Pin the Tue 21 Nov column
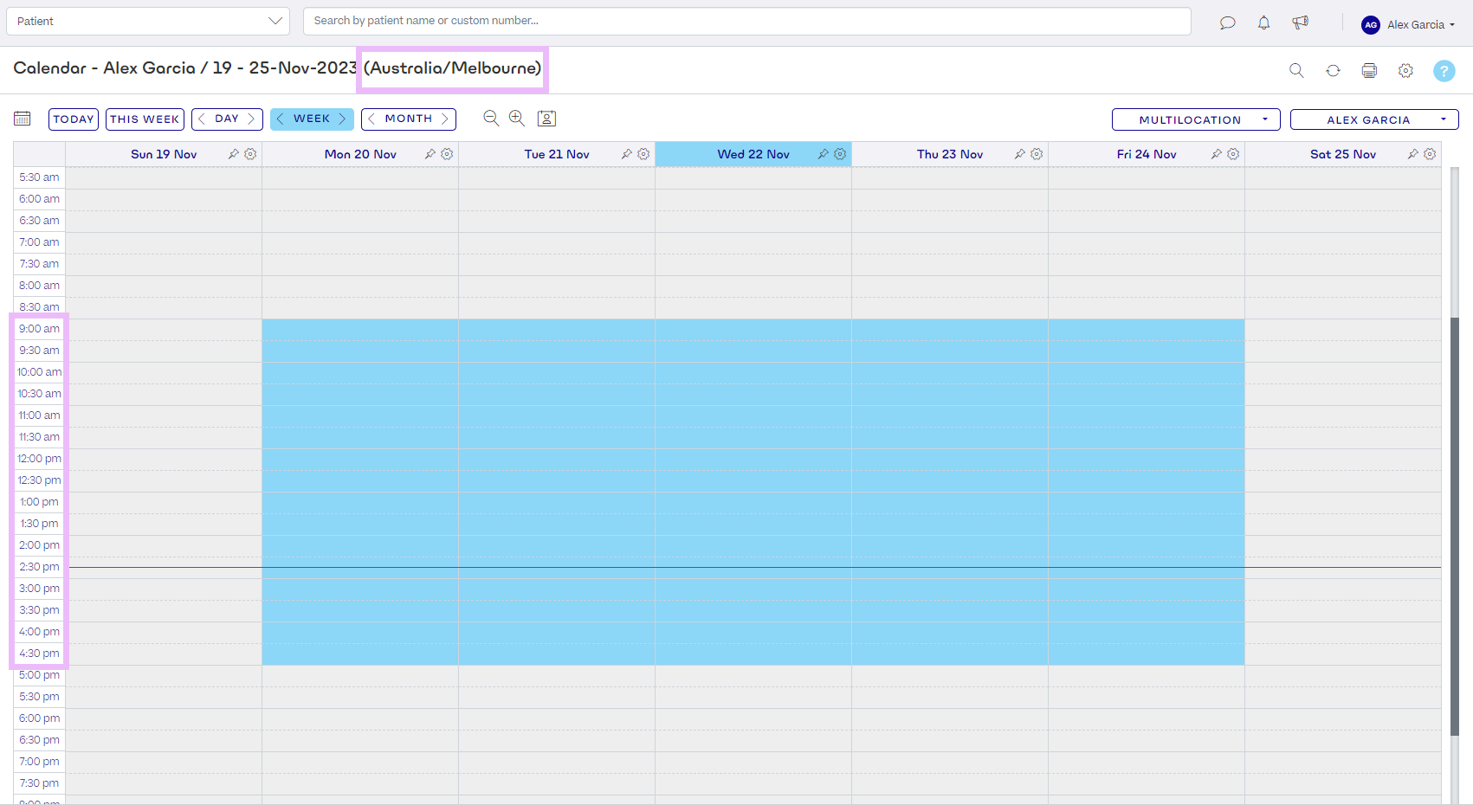Screen dimensions: 1473x805 [x=626, y=154]
